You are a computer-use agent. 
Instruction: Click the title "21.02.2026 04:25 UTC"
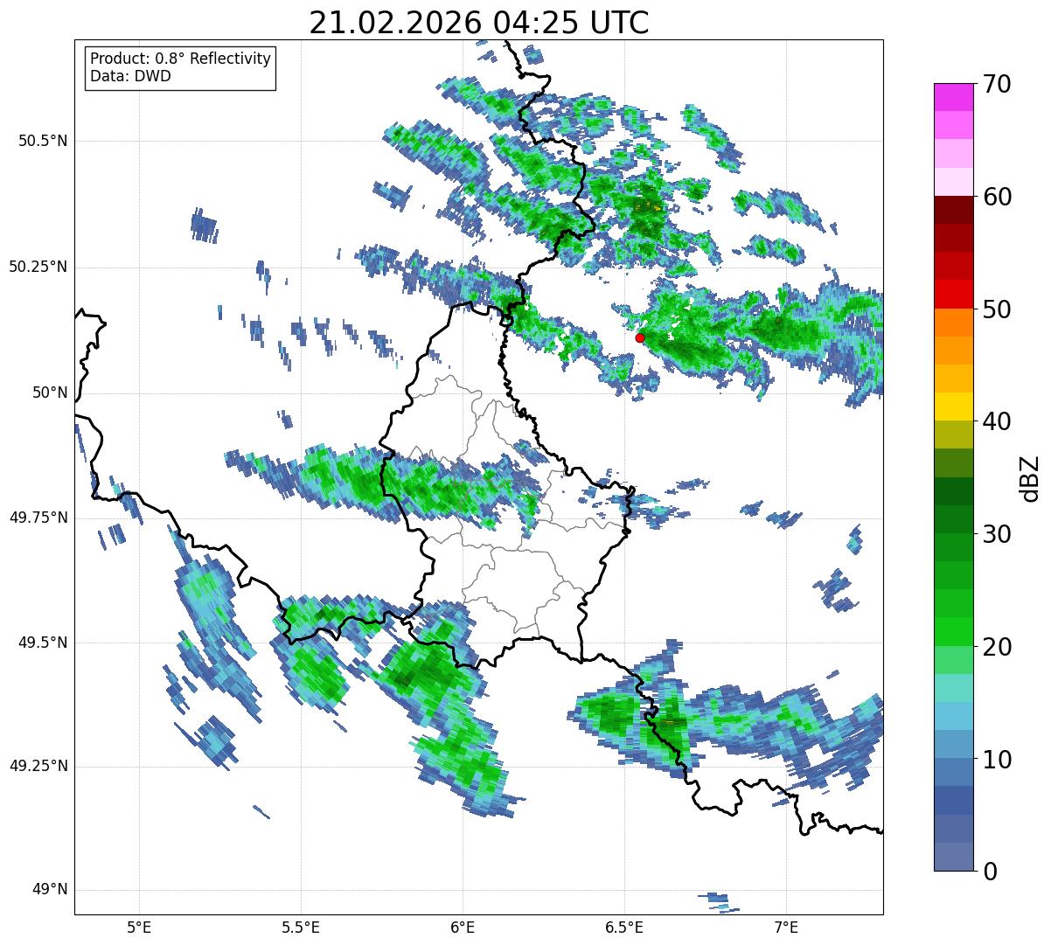(479, 22)
